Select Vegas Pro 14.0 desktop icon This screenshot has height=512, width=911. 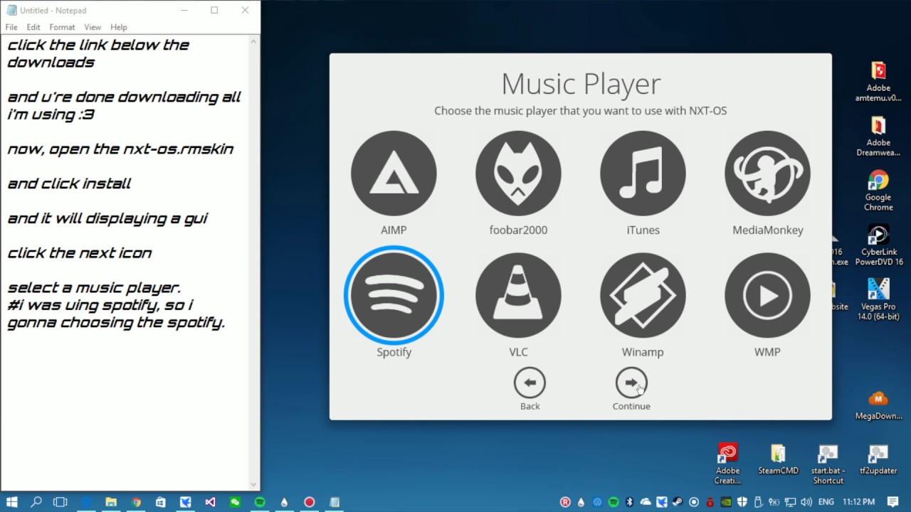pyautogui.click(x=878, y=300)
